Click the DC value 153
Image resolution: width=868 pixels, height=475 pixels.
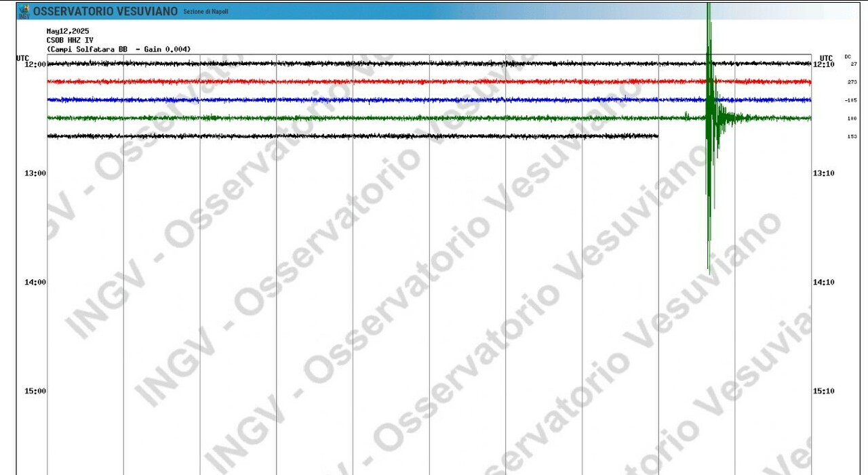(852, 137)
